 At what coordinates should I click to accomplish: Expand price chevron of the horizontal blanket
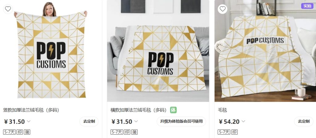click(136, 121)
